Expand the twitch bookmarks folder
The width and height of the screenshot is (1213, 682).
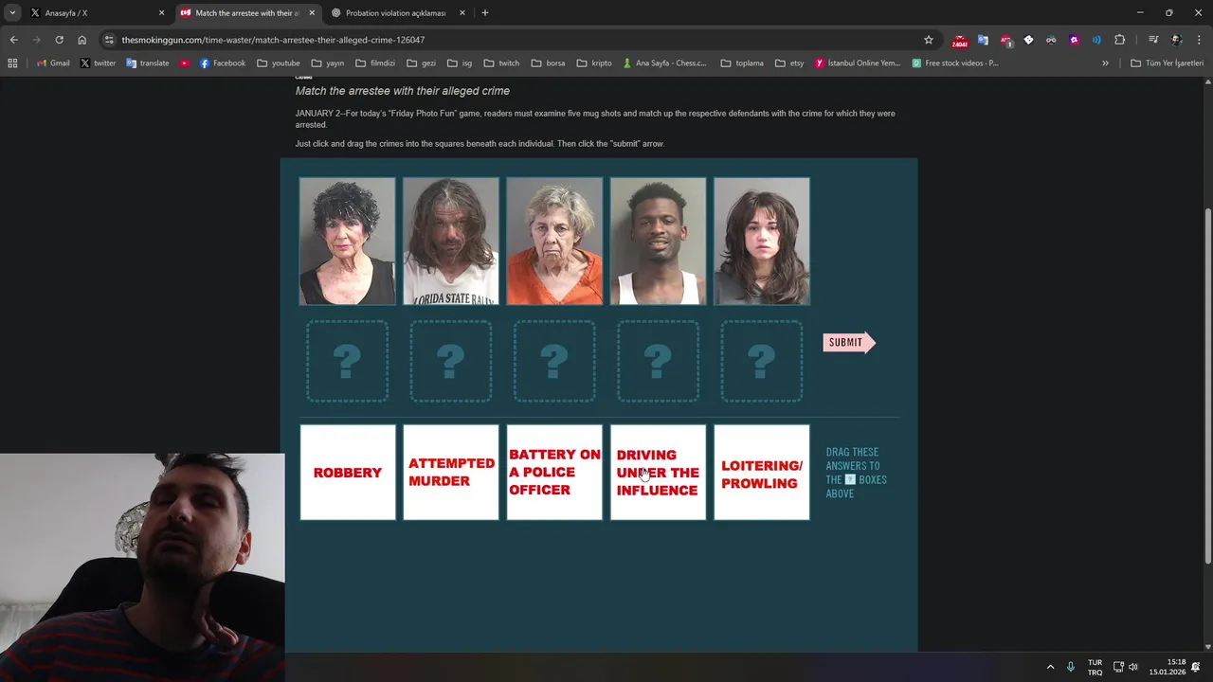pyautogui.click(x=501, y=63)
